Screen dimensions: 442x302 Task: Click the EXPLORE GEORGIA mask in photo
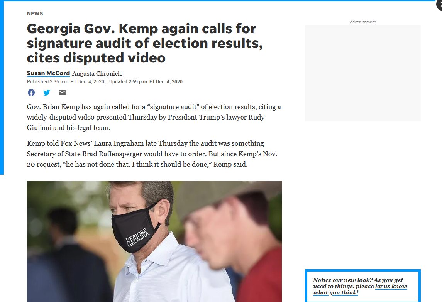tap(135, 228)
